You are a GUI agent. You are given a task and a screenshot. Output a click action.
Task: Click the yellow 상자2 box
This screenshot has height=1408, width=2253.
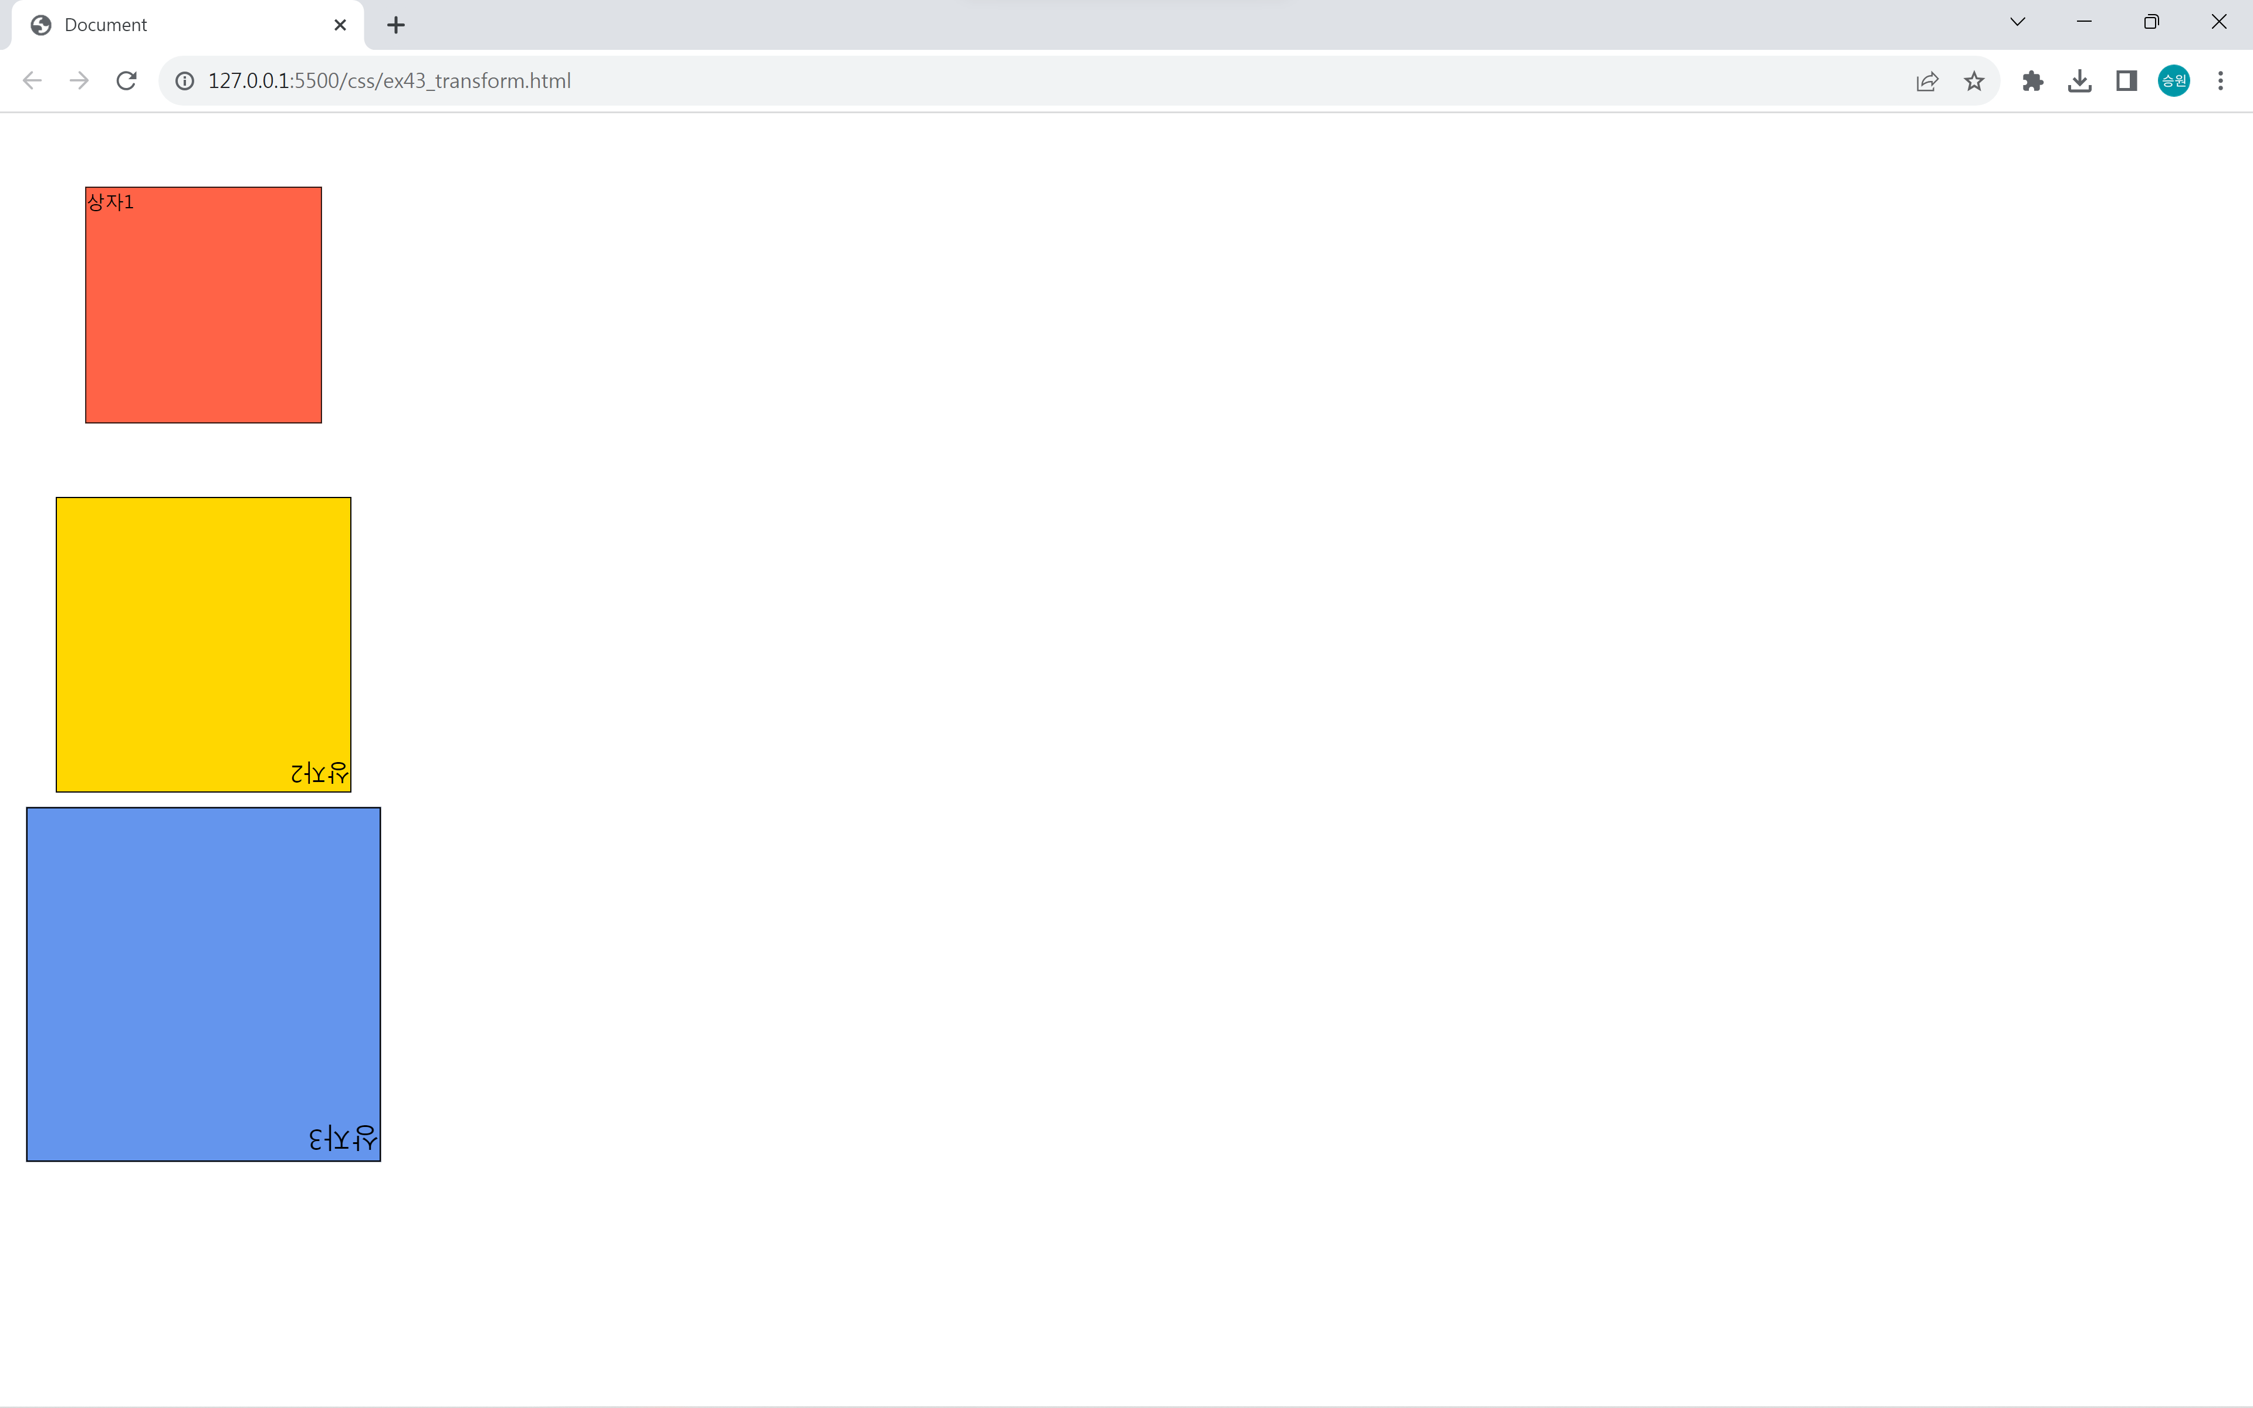tap(203, 644)
